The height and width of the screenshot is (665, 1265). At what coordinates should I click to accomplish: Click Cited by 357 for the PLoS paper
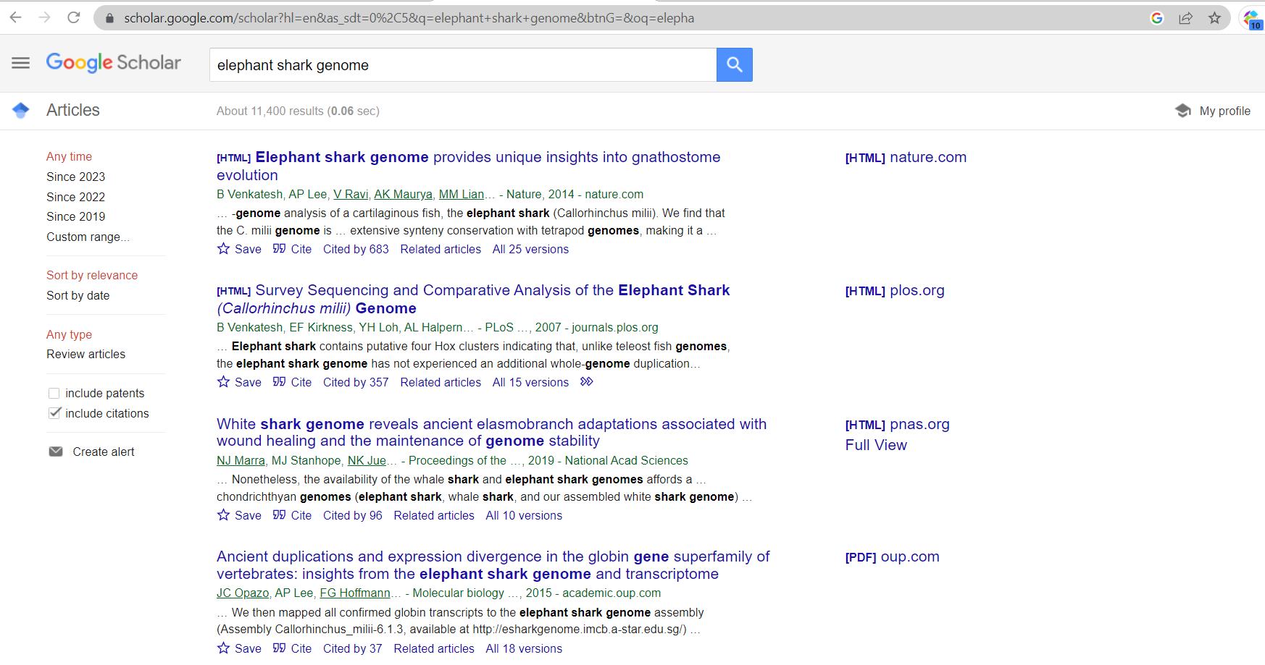click(355, 382)
